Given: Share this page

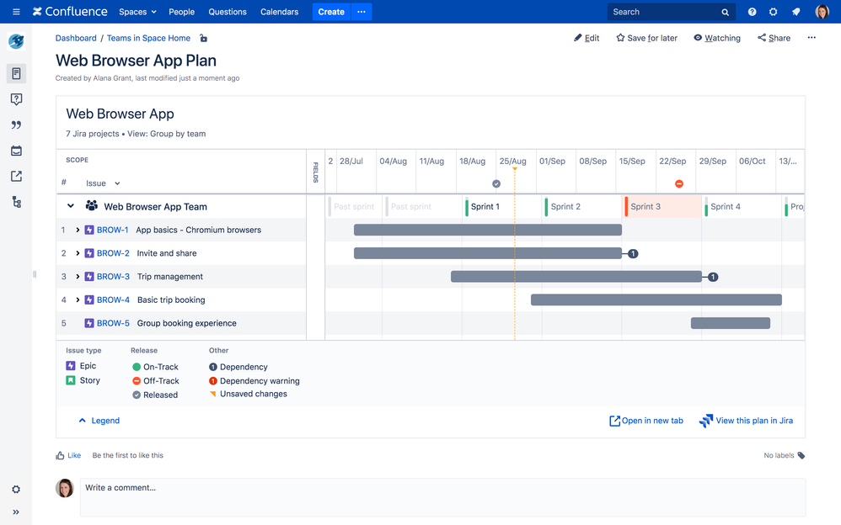Looking at the screenshot, I should 774,38.
